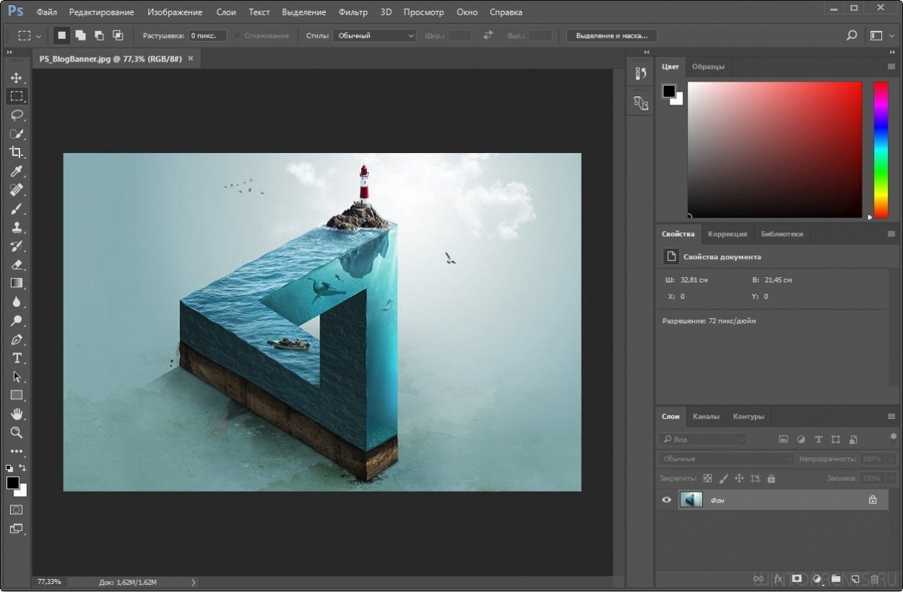This screenshot has height=592, width=903.
Task: Open the Цвет panel options menu
Action: 891,66
